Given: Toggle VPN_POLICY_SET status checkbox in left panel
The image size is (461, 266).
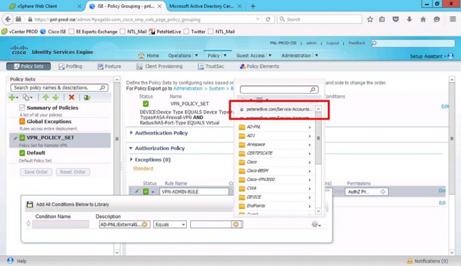Looking at the screenshot, I should pyautogui.click(x=22, y=138).
